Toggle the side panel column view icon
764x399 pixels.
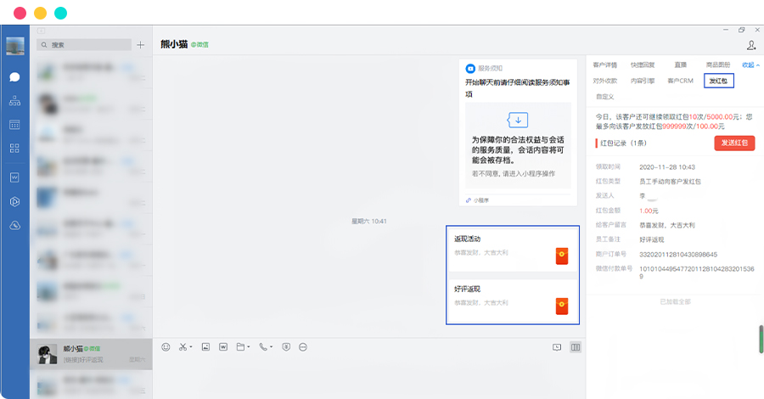(576, 346)
